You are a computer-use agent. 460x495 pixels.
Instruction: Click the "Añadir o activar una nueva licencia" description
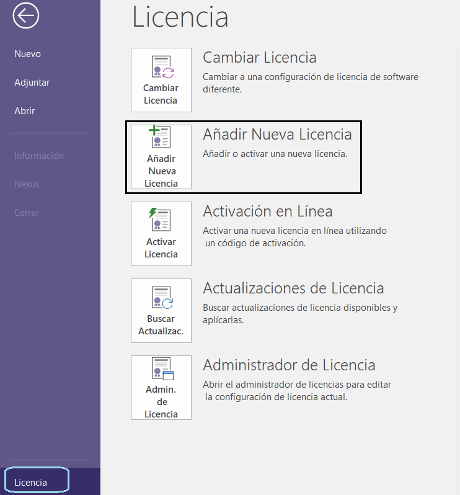pyautogui.click(x=275, y=154)
